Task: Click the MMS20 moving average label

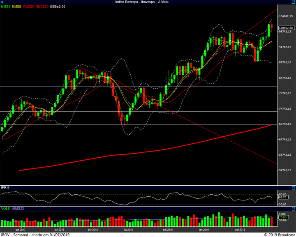Action: tap(28, 7)
